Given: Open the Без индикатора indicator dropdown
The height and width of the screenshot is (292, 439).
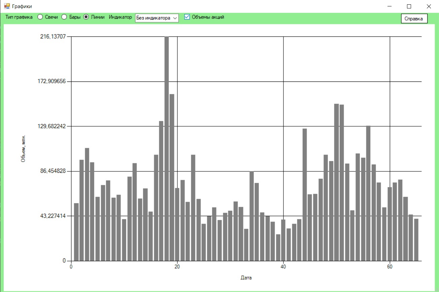Looking at the screenshot, I should (157, 18).
